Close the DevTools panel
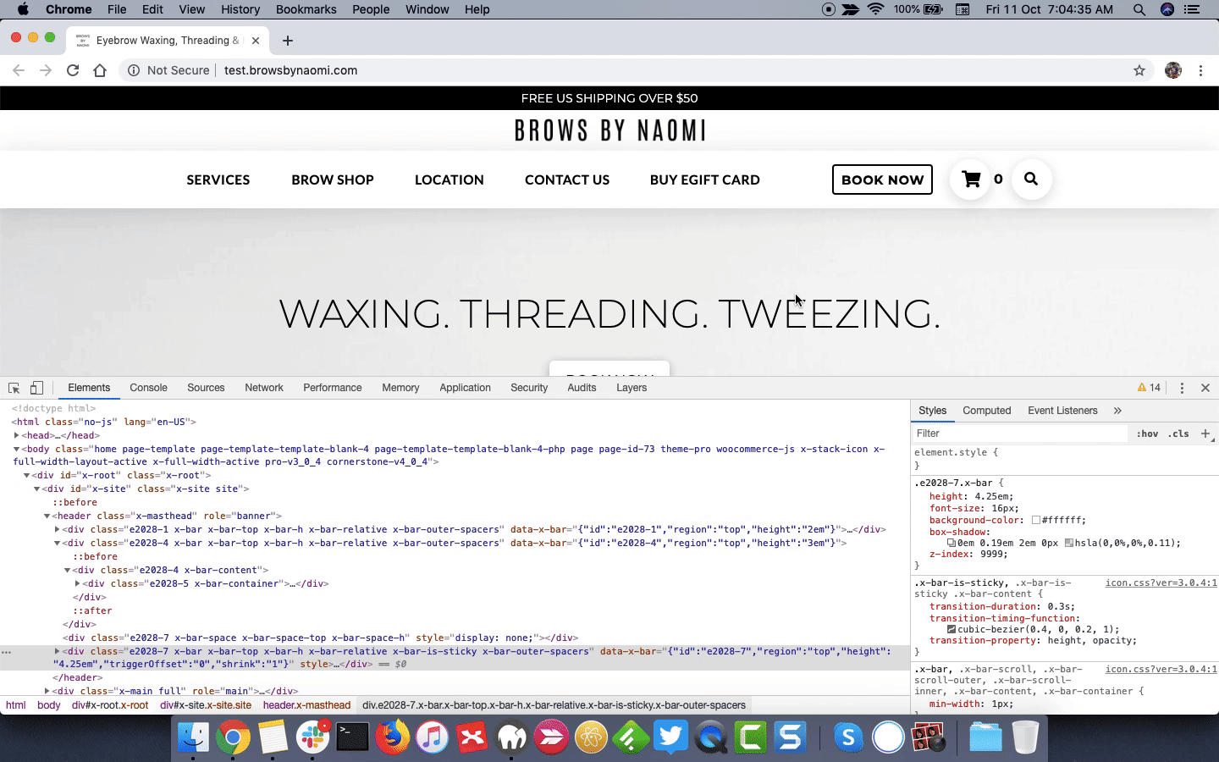1219x762 pixels. [x=1205, y=388]
